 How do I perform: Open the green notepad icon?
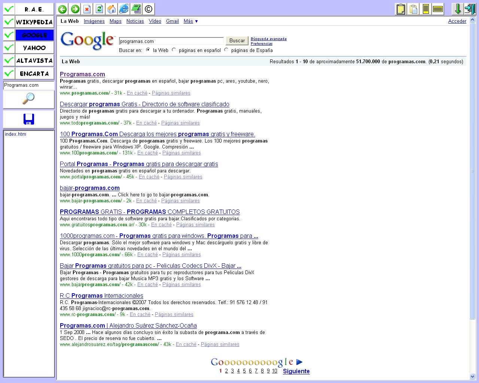point(136,9)
